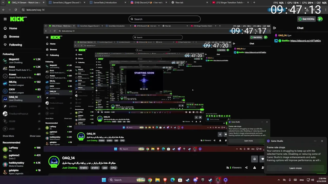The image size is (328, 184).
Task: Open ENG language switcher in tray
Action: 302,180
